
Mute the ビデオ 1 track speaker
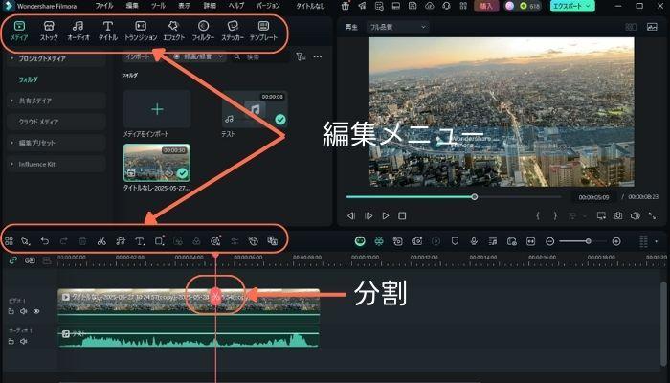[24, 311]
